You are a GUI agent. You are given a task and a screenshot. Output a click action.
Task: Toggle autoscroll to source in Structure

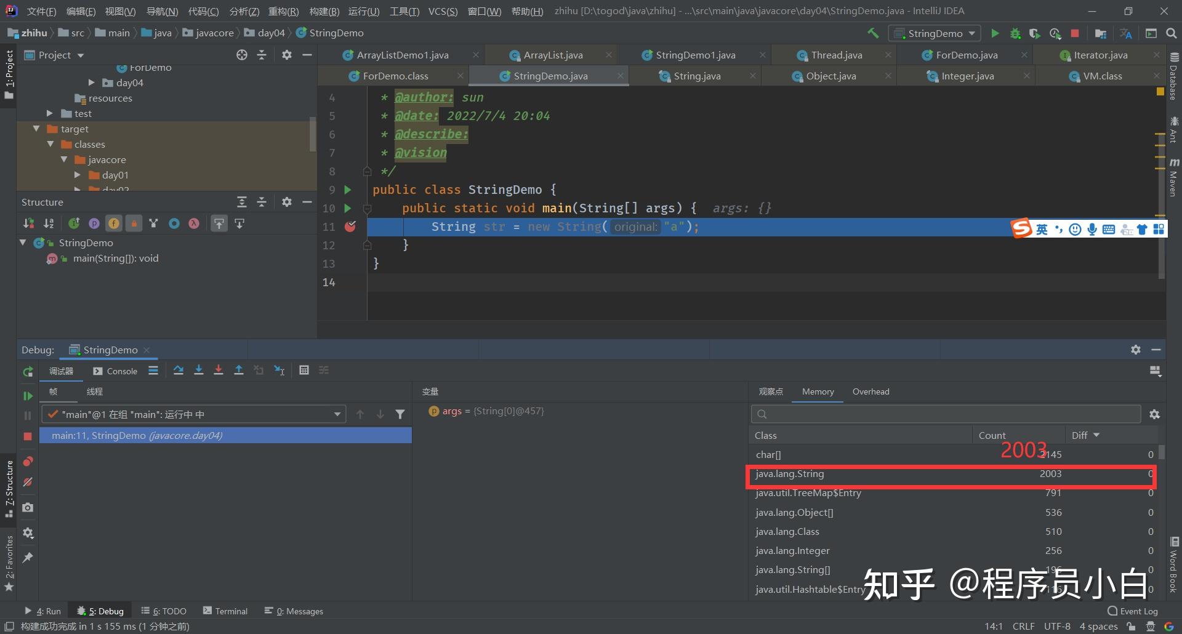pyautogui.click(x=219, y=223)
